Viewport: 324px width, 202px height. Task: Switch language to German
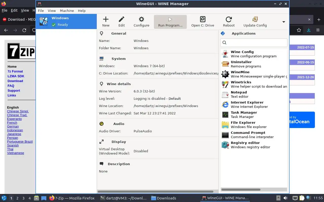tap(13, 126)
